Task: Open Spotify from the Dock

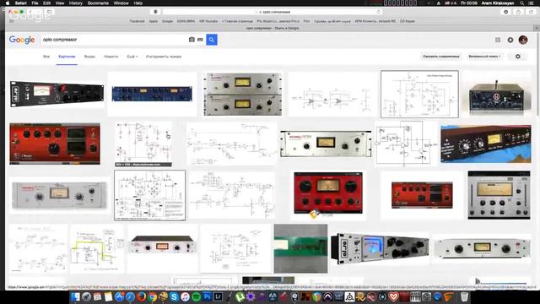Action: 196,296
